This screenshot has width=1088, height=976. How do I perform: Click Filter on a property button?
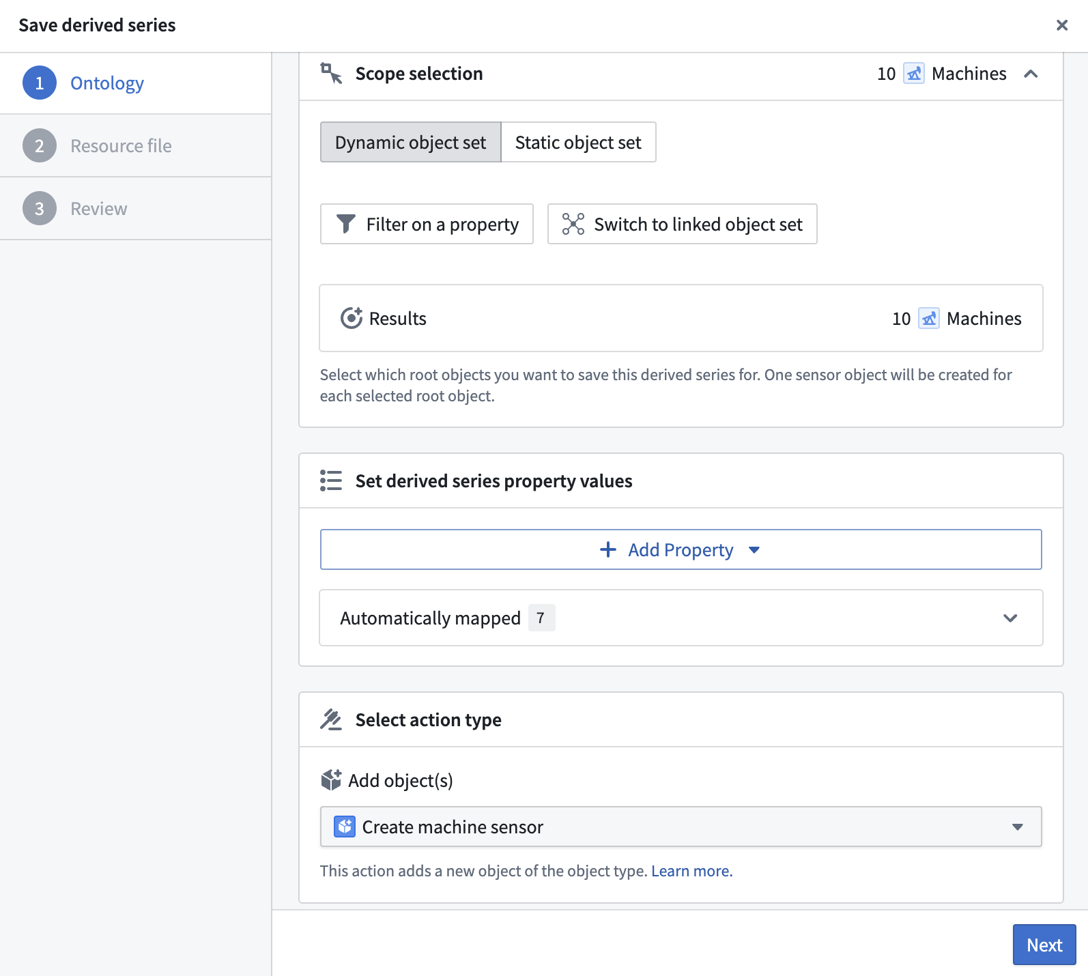(x=427, y=224)
